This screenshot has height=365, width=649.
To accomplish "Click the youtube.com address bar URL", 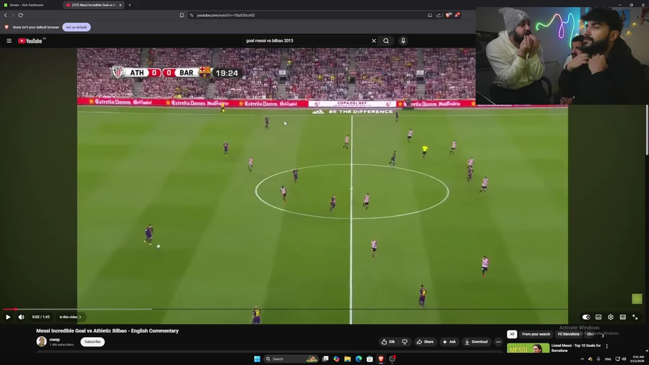I will [226, 15].
